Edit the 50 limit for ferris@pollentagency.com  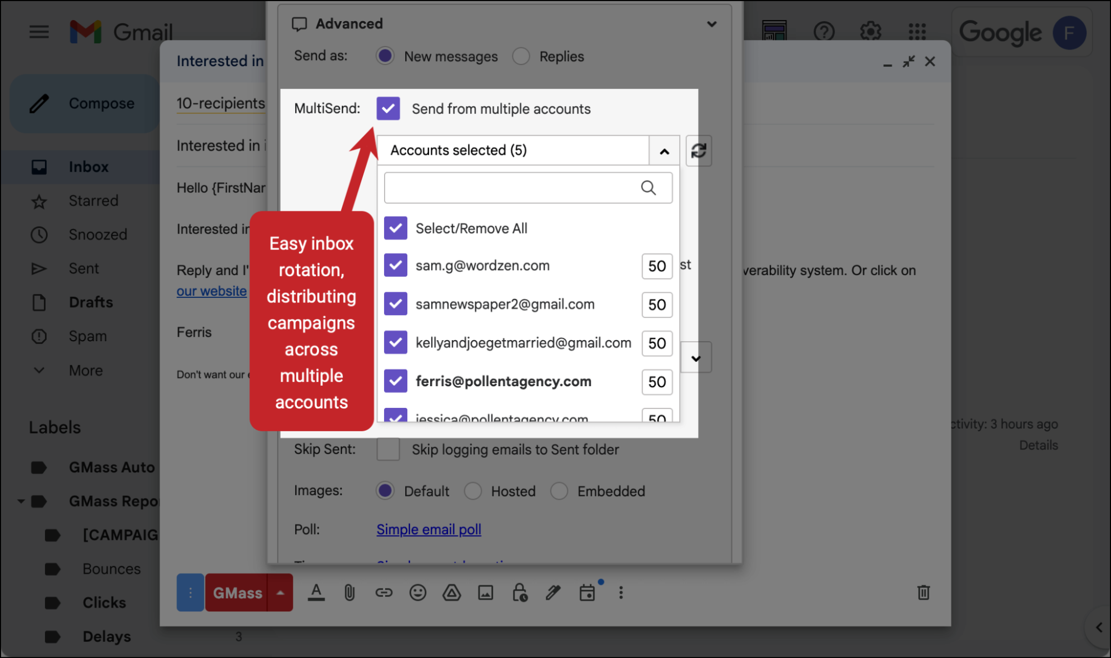(657, 382)
